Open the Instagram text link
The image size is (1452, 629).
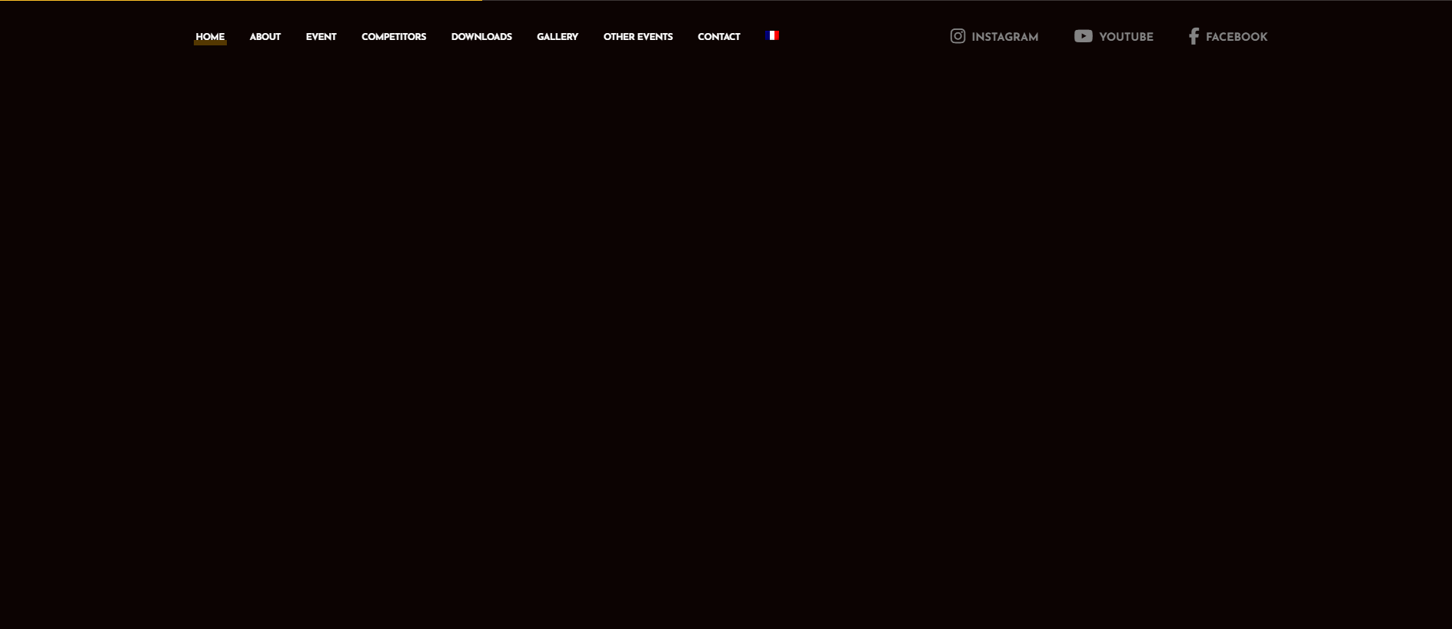click(x=1004, y=37)
